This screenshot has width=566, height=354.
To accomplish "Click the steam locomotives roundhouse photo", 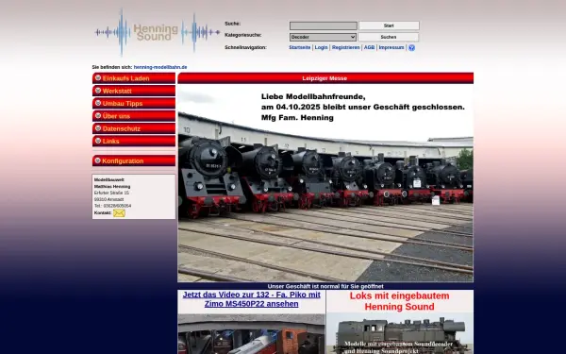I will click(x=325, y=183).
